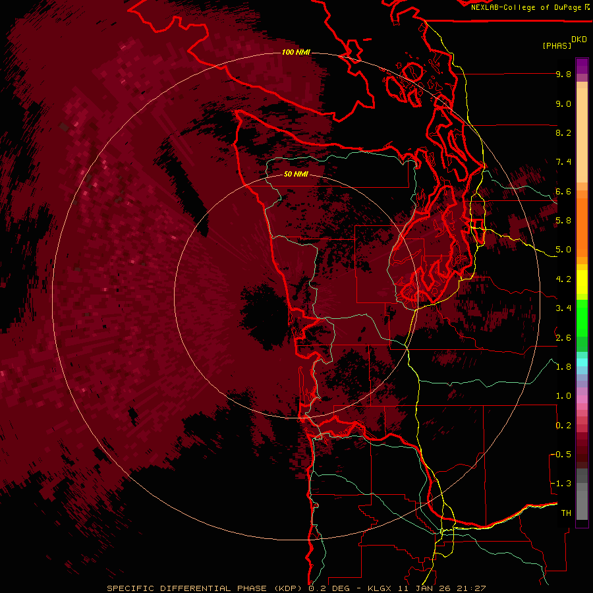This screenshot has height=593, width=593.
Task: Click the 11 JAN 26 date text
Action: pyautogui.click(x=423, y=588)
